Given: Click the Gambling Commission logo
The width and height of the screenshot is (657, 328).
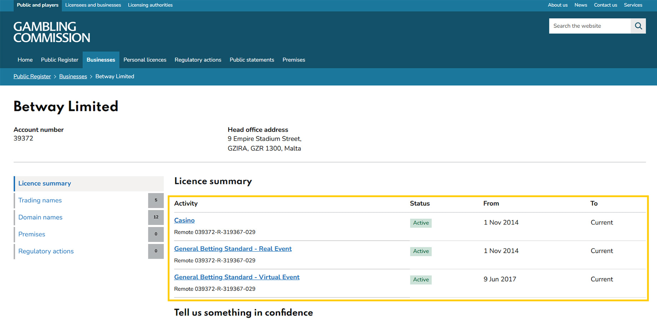Looking at the screenshot, I should (52, 32).
